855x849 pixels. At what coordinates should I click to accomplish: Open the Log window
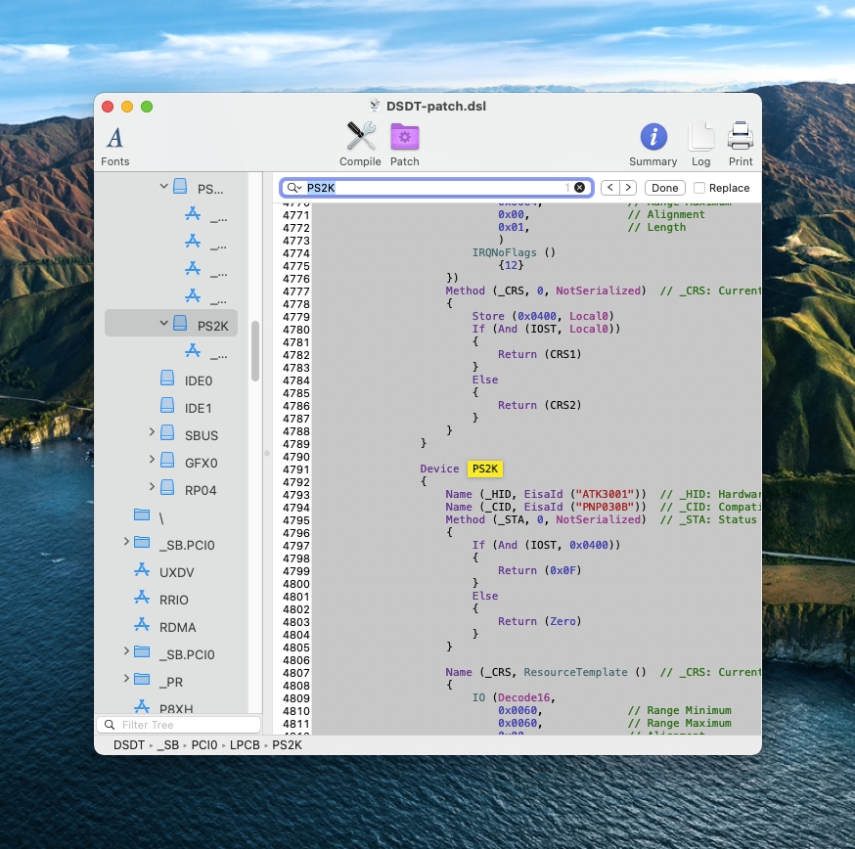tap(700, 138)
